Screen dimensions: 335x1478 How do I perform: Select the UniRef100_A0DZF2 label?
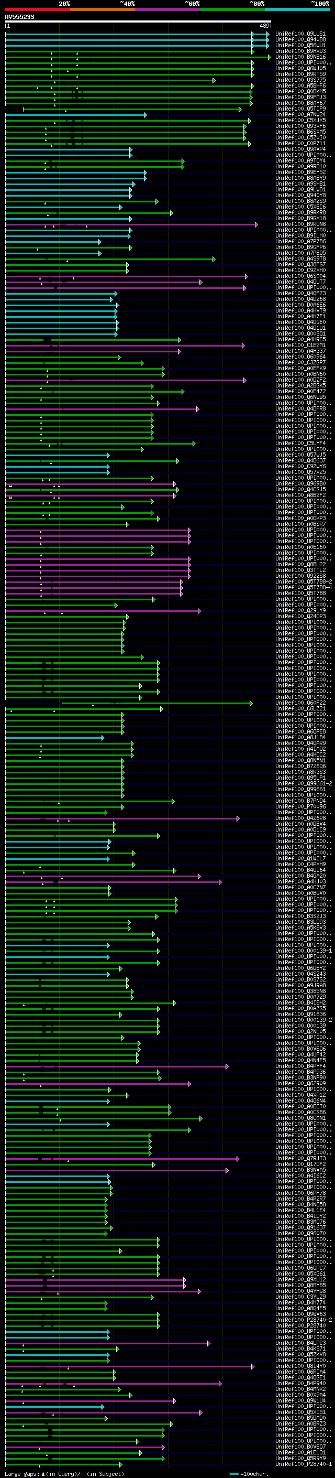tap(300, 380)
